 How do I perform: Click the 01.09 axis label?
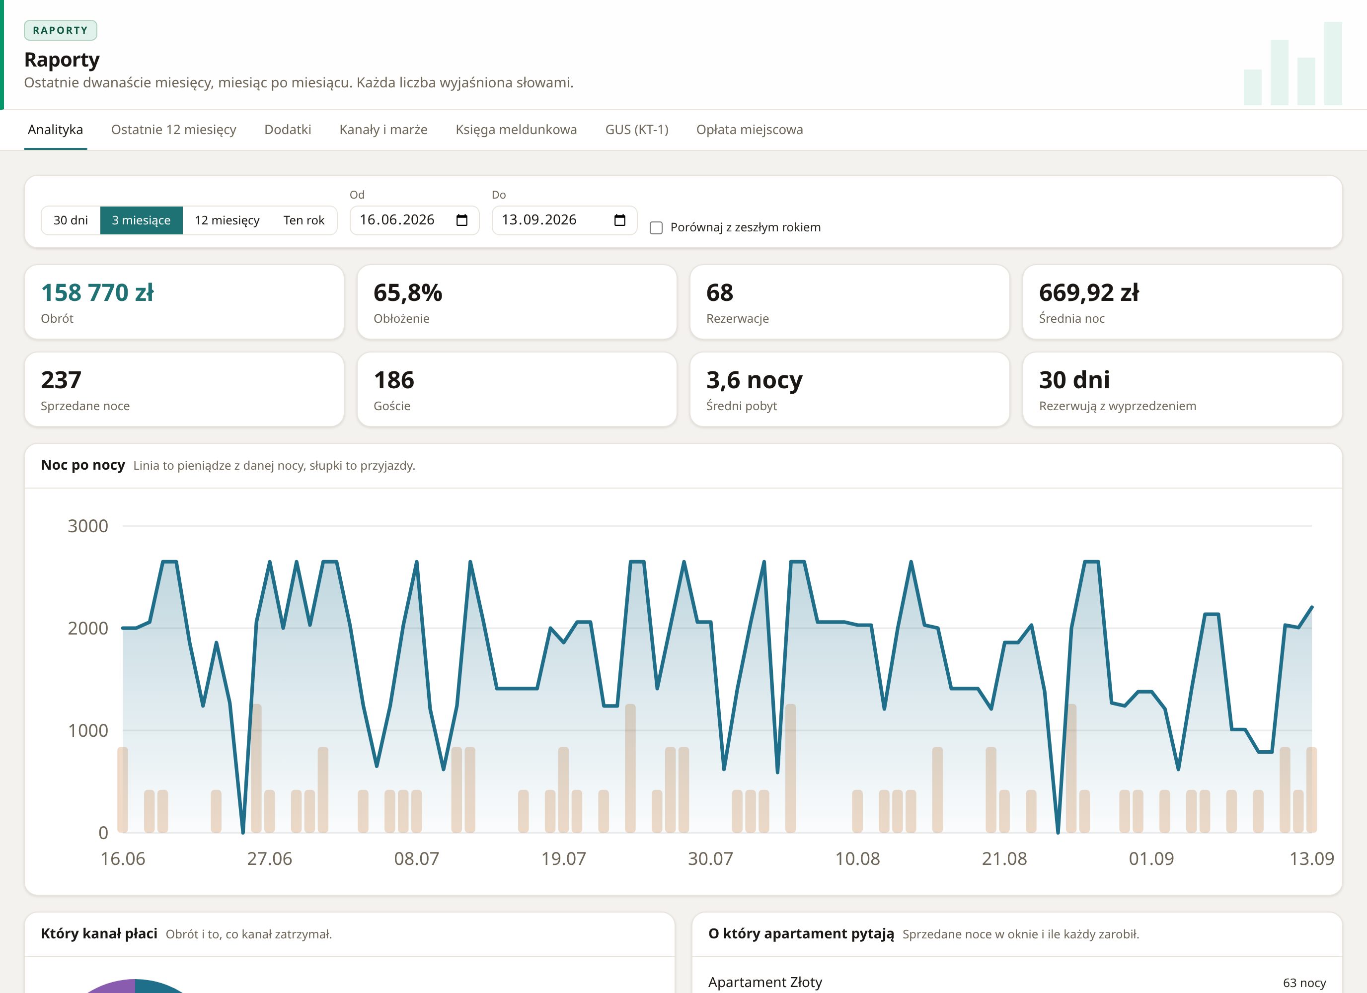(1151, 858)
